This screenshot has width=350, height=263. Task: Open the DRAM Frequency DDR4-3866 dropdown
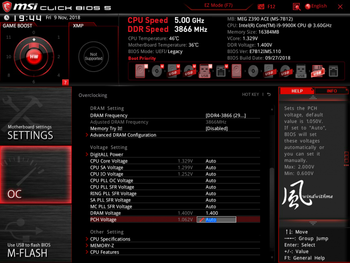[x=226, y=116]
